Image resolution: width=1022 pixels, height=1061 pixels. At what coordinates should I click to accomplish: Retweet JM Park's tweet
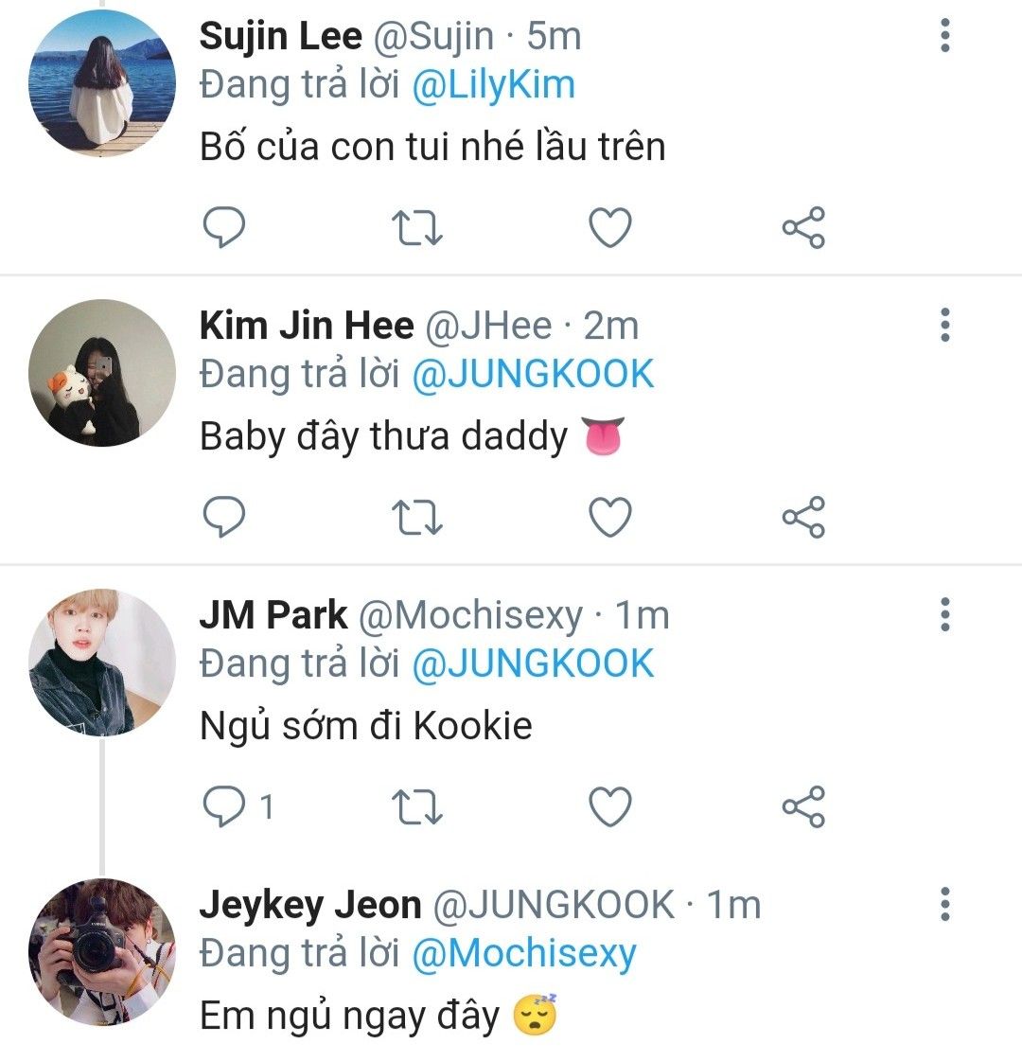(x=417, y=807)
